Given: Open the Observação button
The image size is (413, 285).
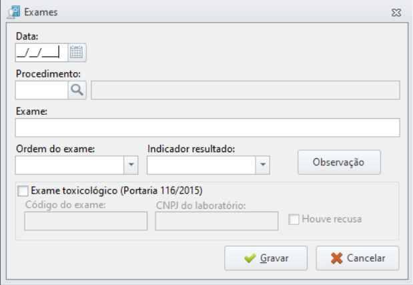Looking at the screenshot, I should coord(339,162).
